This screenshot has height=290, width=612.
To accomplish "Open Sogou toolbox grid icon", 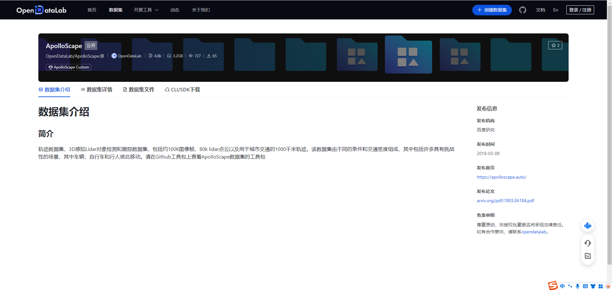I will [601, 286].
